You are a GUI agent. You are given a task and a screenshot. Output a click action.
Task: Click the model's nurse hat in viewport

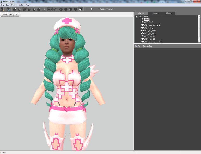pos(67,24)
